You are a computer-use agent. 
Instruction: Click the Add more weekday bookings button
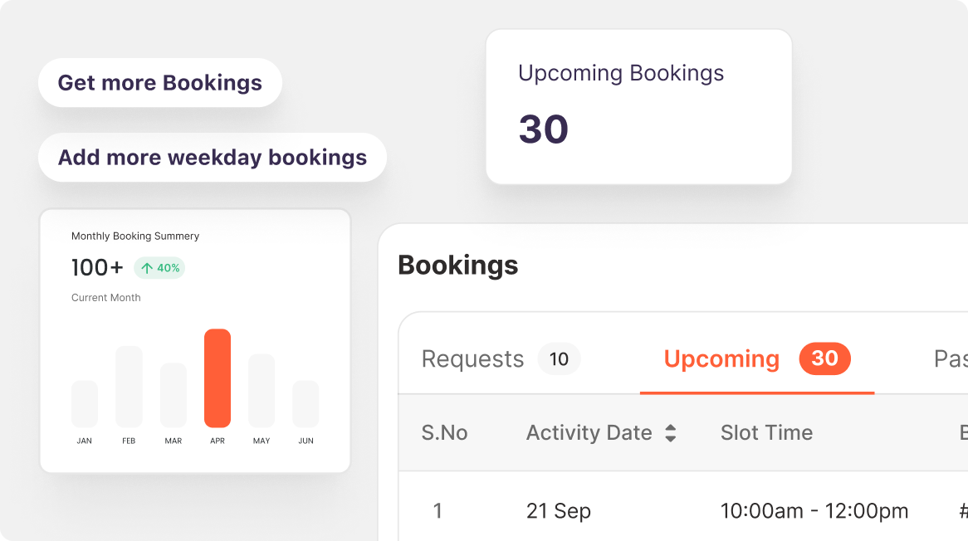(x=213, y=158)
